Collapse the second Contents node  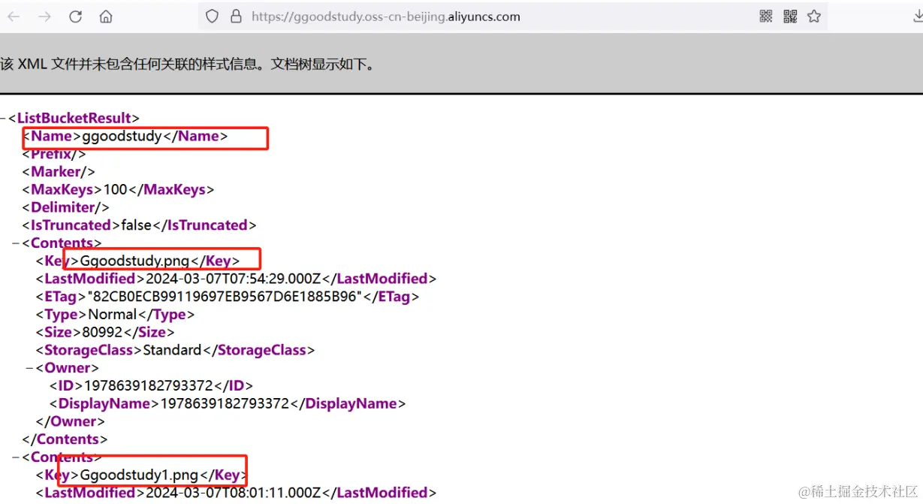pyautogui.click(x=16, y=457)
